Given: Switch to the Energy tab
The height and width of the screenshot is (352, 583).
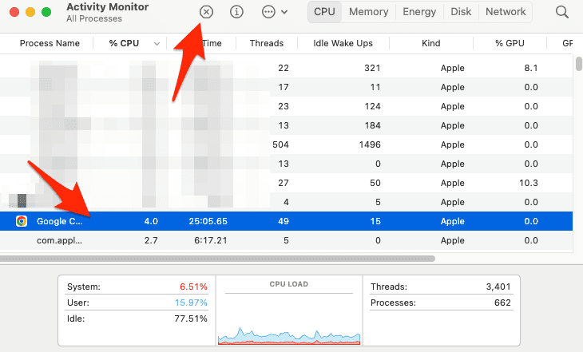Looking at the screenshot, I should pyautogui.click(x=418, y=12).
